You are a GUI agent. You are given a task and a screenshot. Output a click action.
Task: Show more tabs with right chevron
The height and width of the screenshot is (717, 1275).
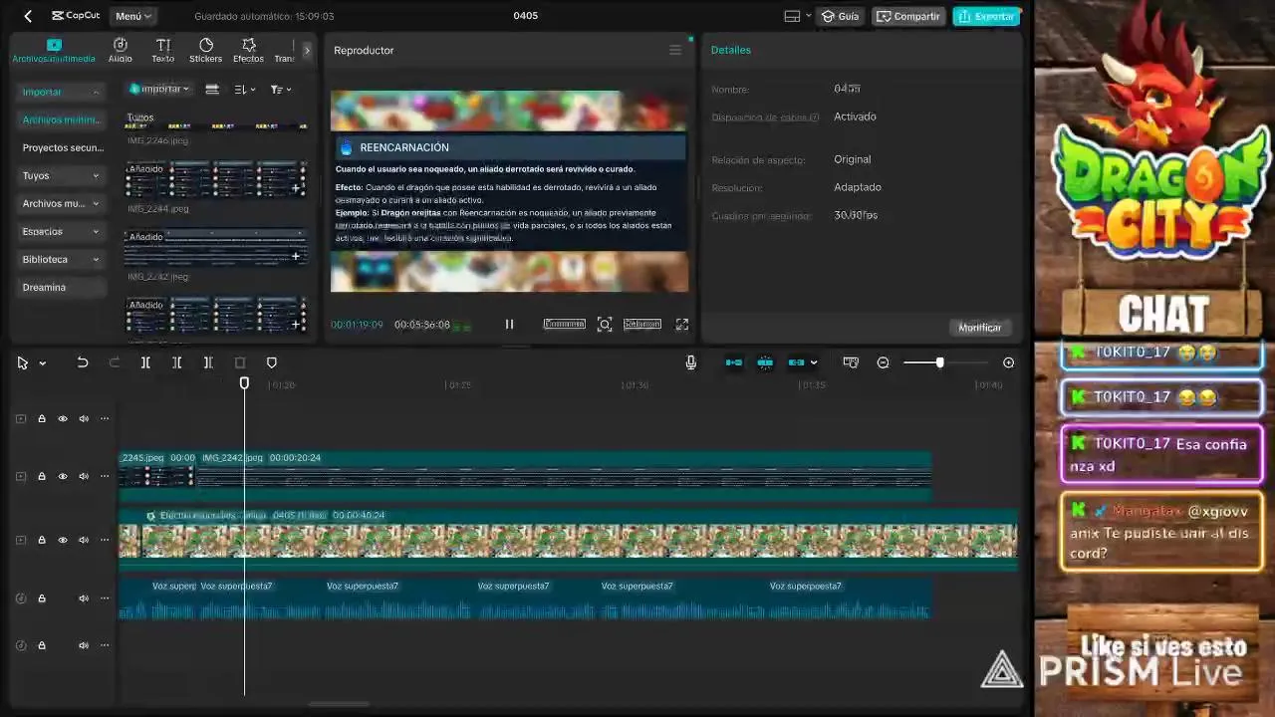[307, 50]
